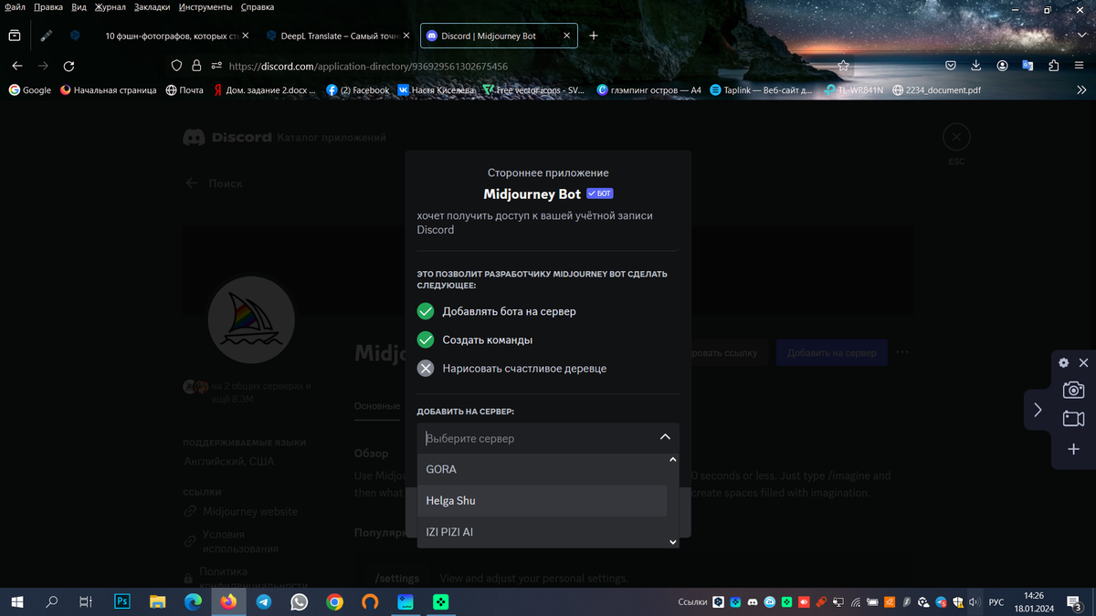
Task: Select GORA server from the list
Action: pos(542,469)
